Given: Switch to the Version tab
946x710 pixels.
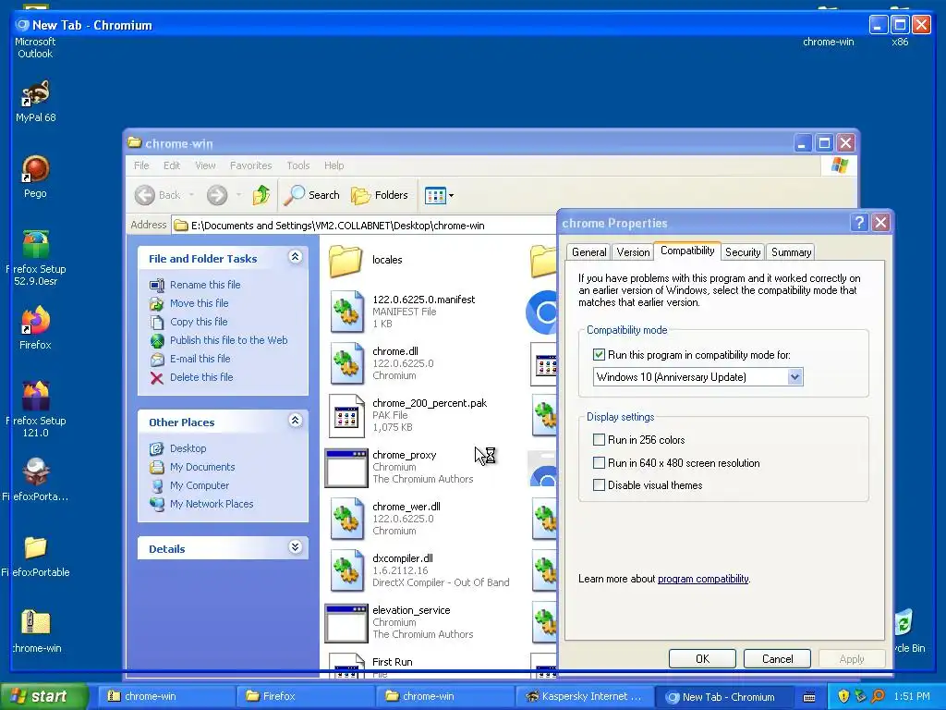Looking at the screenshot, I should (633, 252).
